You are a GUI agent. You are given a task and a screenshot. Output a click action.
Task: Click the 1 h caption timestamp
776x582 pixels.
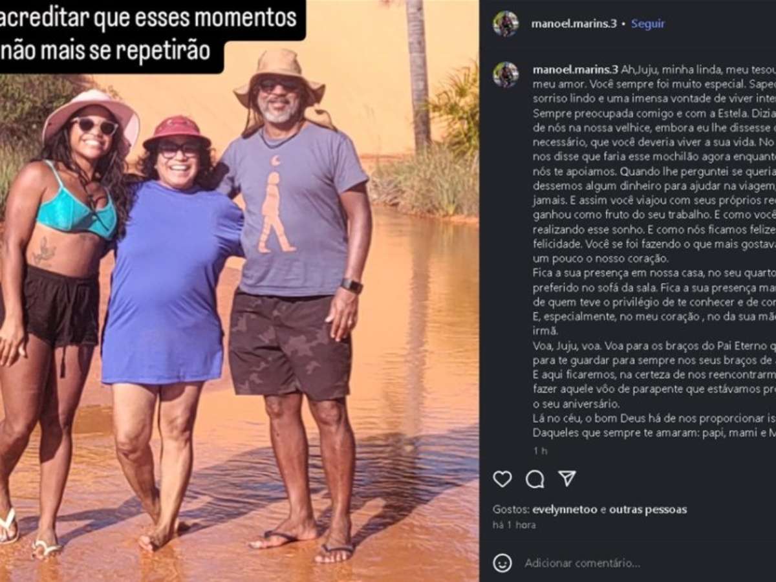tap(540, 451)
